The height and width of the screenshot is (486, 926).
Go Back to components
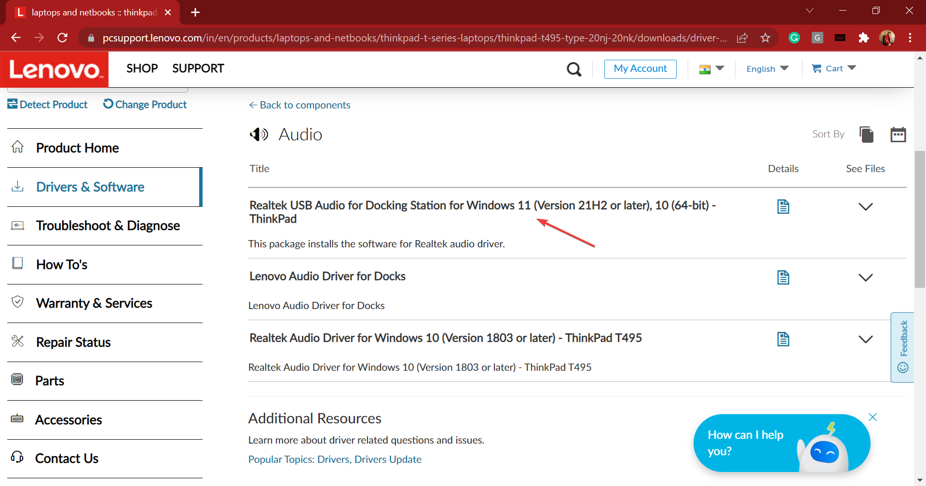click(x=300, y=105)
